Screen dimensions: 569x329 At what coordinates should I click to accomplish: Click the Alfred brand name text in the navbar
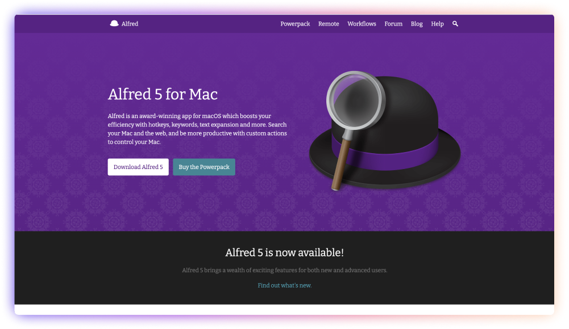point(130,24)
